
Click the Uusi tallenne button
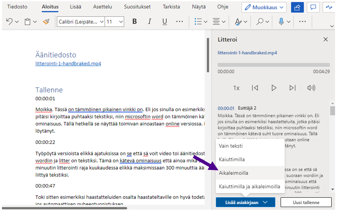[x=306, y=202]
